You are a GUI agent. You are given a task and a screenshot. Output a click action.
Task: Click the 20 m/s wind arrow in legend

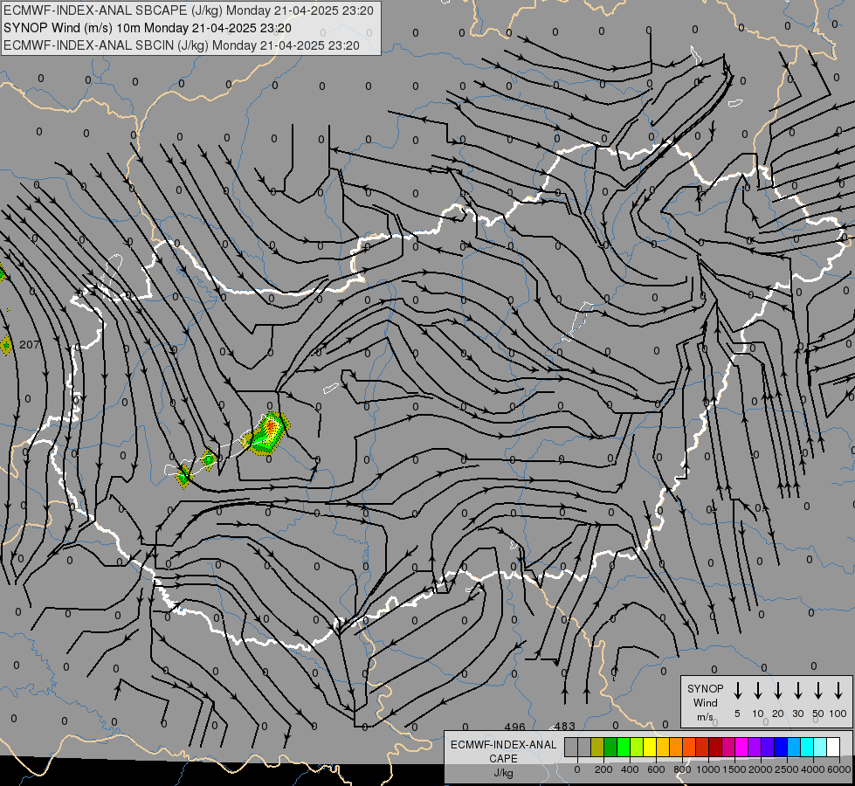[778, 691]
